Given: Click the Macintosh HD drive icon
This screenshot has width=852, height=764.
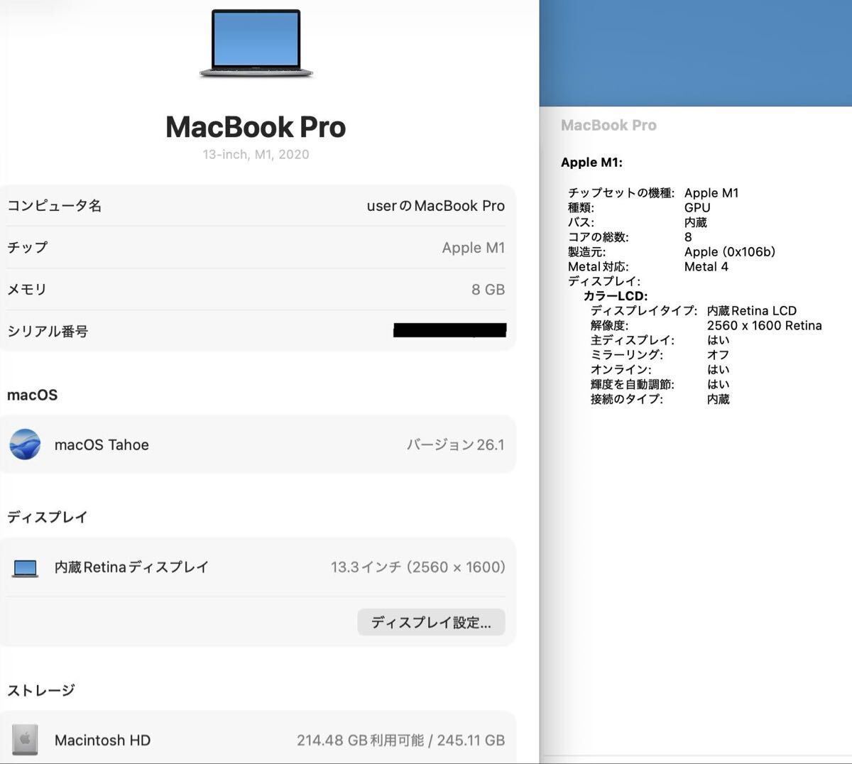Looking at the screenshot, I should 25,740.
